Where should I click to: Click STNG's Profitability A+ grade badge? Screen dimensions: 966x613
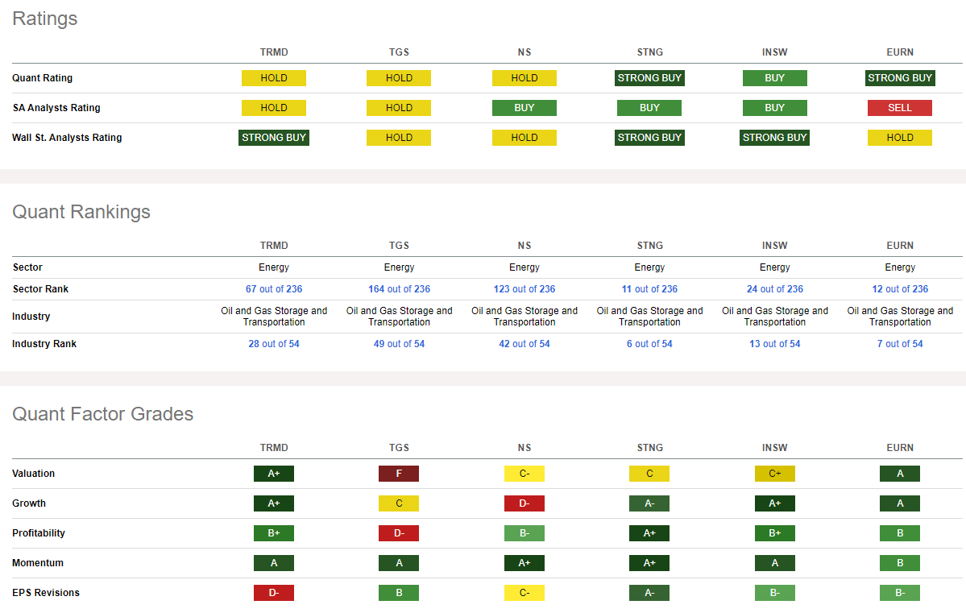(x=649, y=533)
